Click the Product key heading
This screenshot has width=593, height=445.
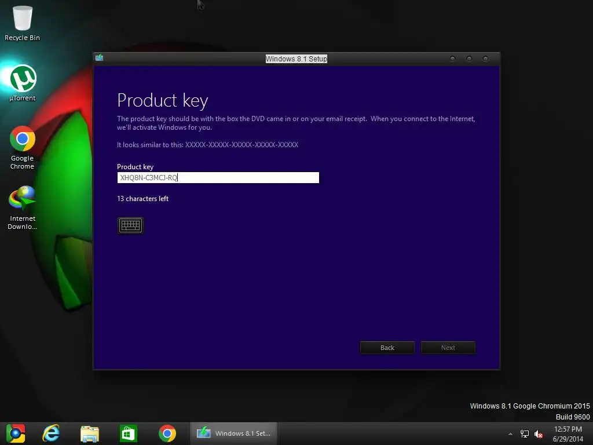pyautogui.click(x=163, y=100)
